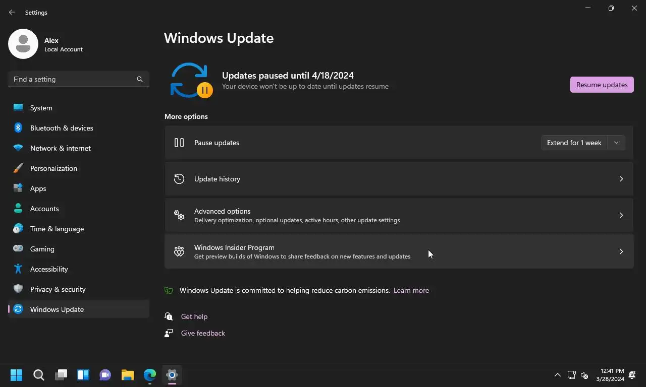646x387 pixels.
Task: Click the Pause updates pause icon
Action: tap(179, 143)
